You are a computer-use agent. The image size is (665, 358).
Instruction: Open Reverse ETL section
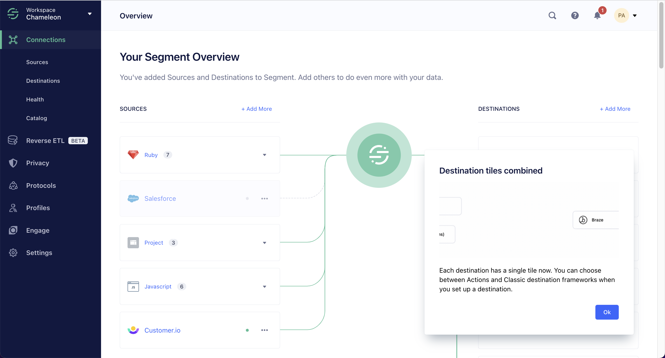point(45,141)
